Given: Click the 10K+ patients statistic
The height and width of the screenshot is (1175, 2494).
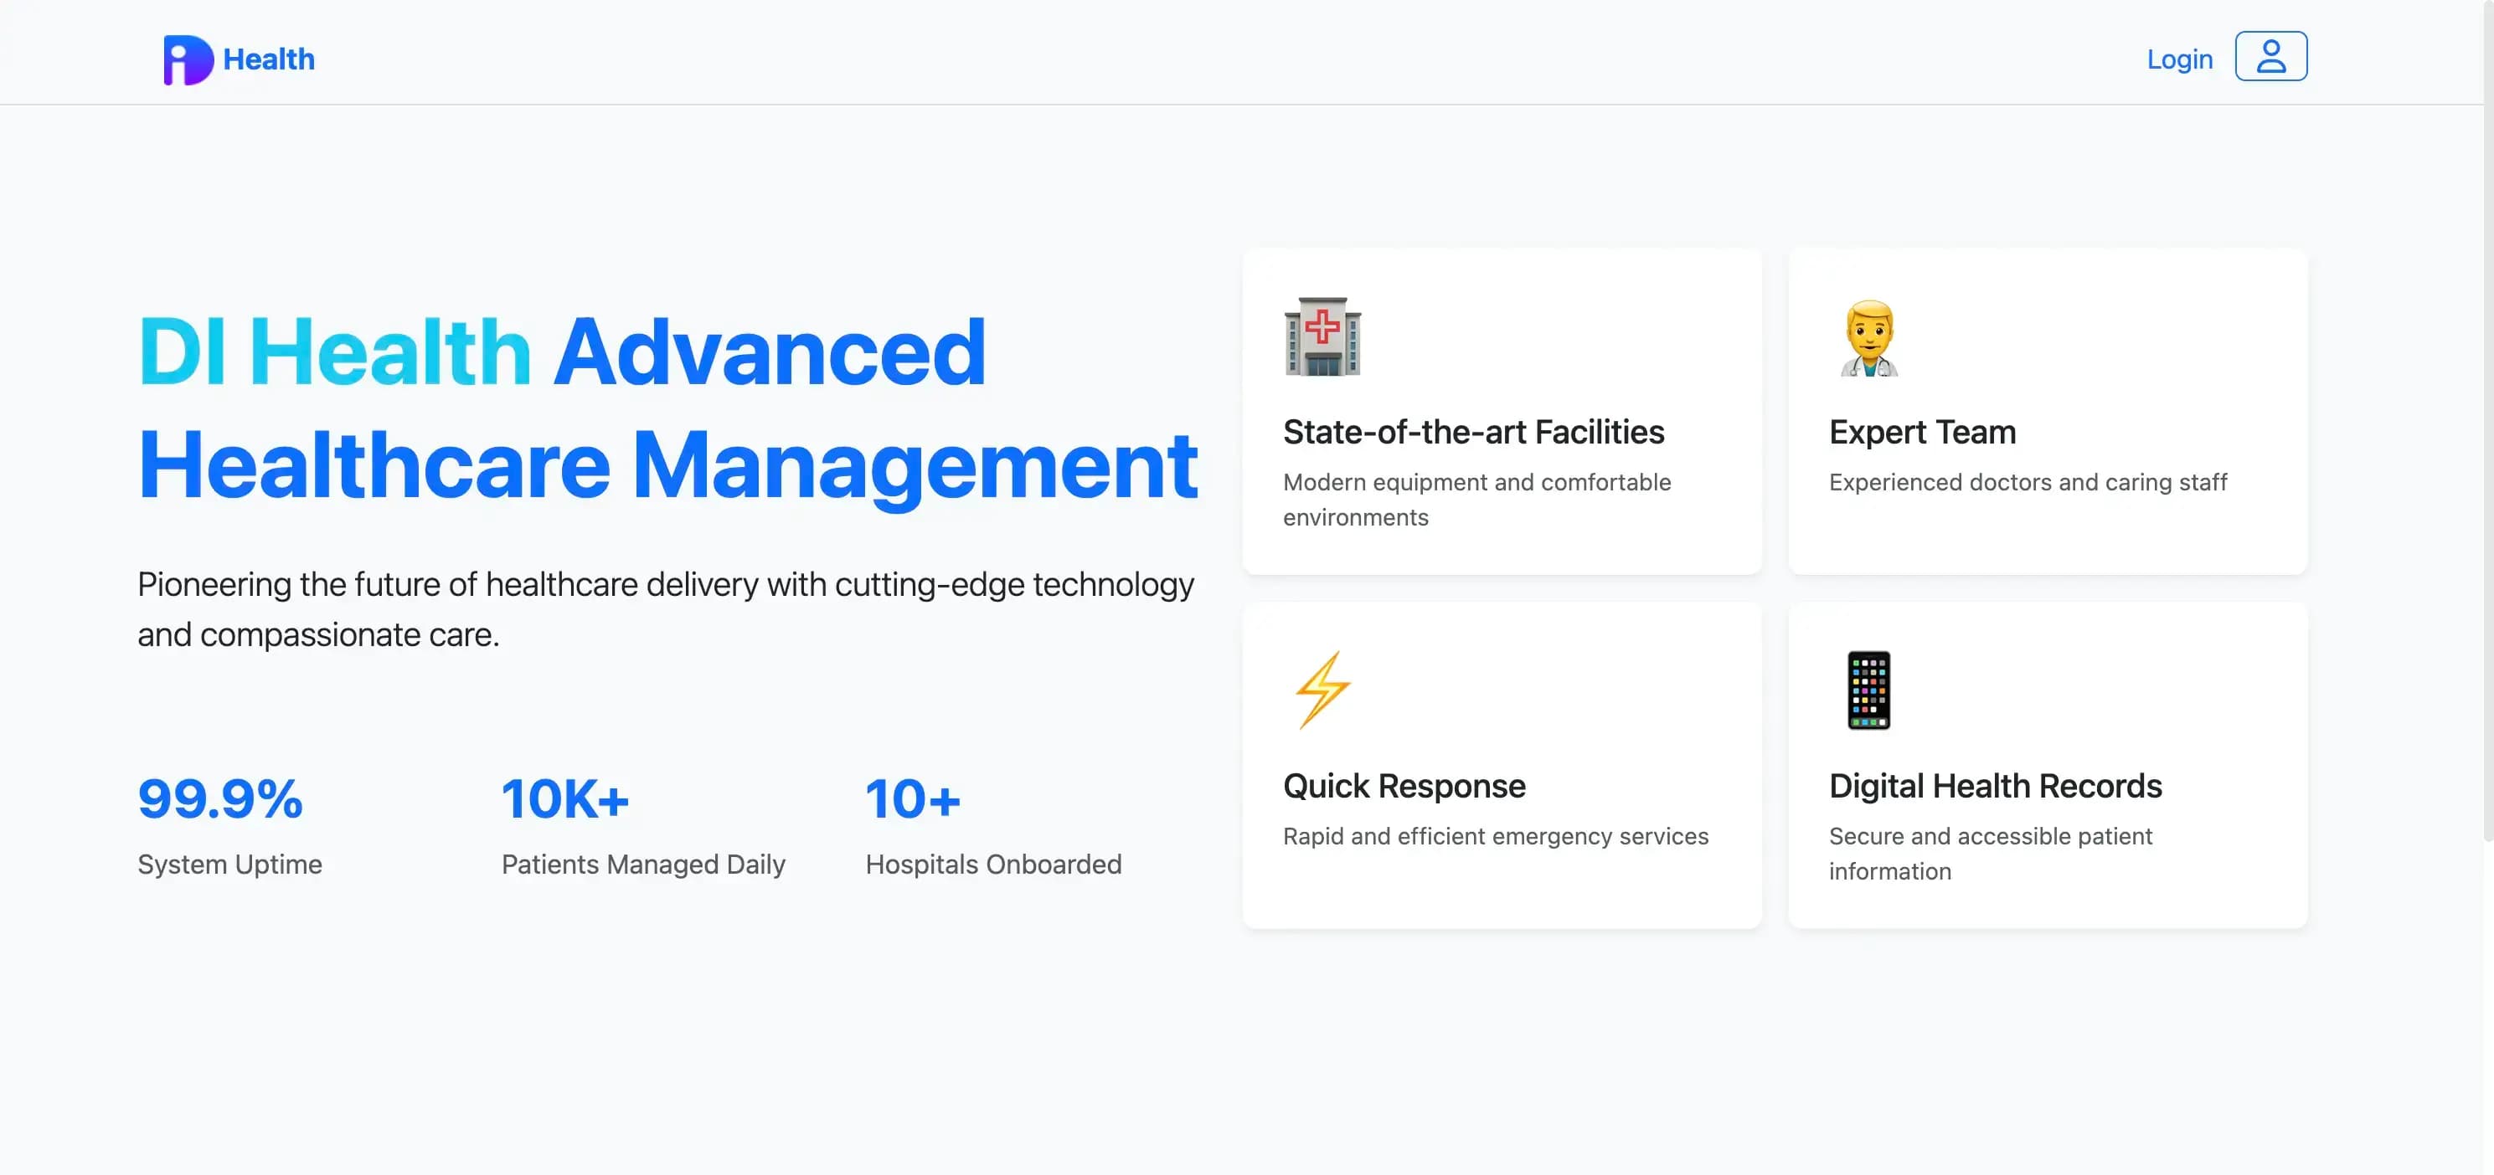Looking at the screenshot, I should point(565,799).
